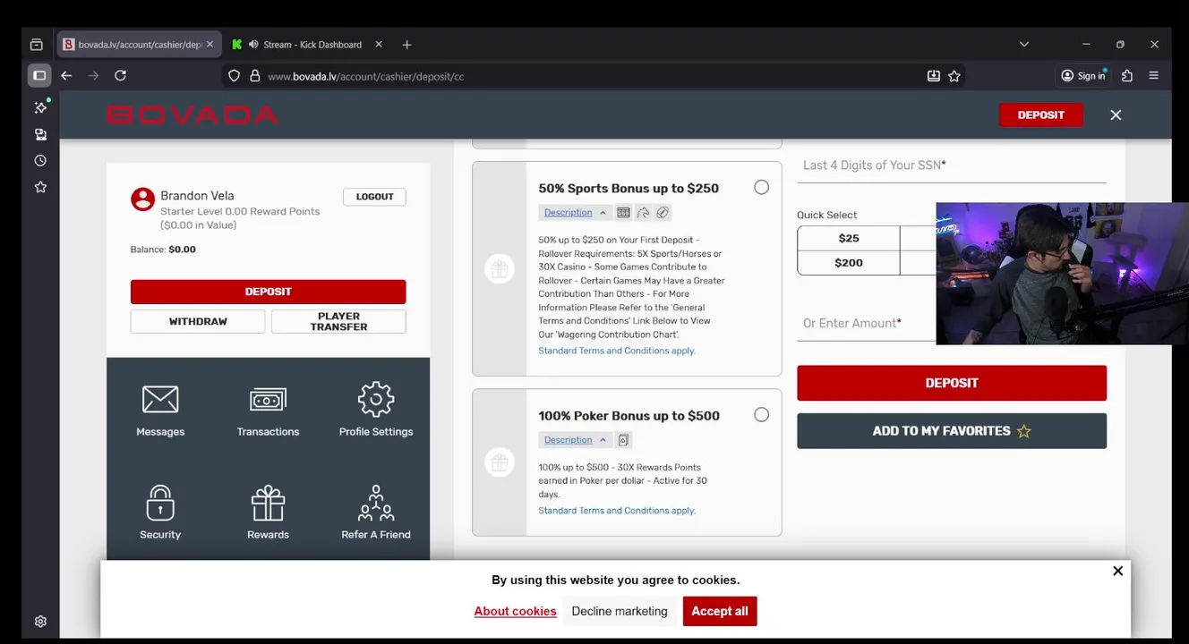
Task: Open Profile Settings gear icon
Action: pos(376,399)
